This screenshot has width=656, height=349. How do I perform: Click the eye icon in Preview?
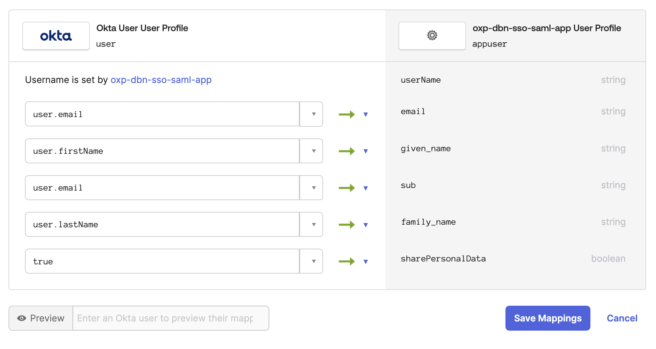pyautogui.click(x=22, y=318)
